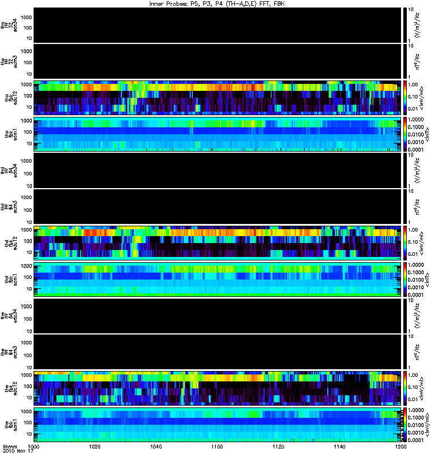Click the empty the fff 64 scm3 panel
The image size is (434, 463).
click(218, 352)
